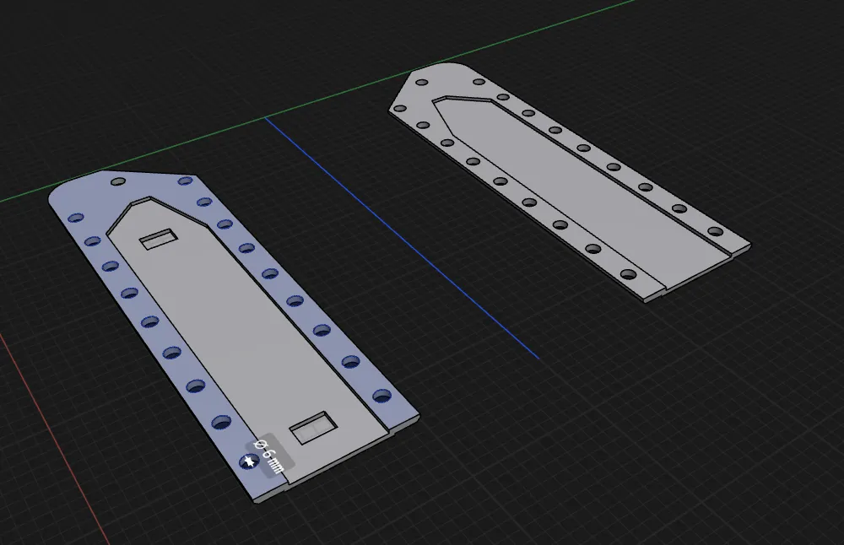Select the upper rectangular pocket on left plate
The width and height of the screenshot is (844, 545).
pos(159,240)
